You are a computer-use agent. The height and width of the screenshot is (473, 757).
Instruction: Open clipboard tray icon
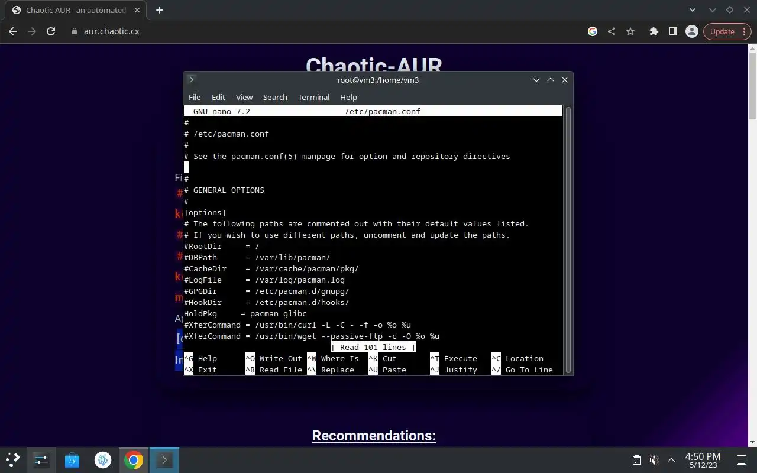(636, 460)
